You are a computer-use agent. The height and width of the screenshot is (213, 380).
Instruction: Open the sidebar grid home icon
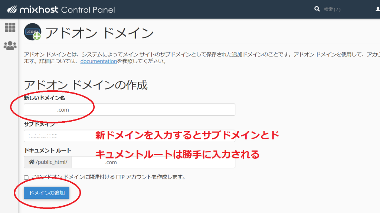(10, 27)
